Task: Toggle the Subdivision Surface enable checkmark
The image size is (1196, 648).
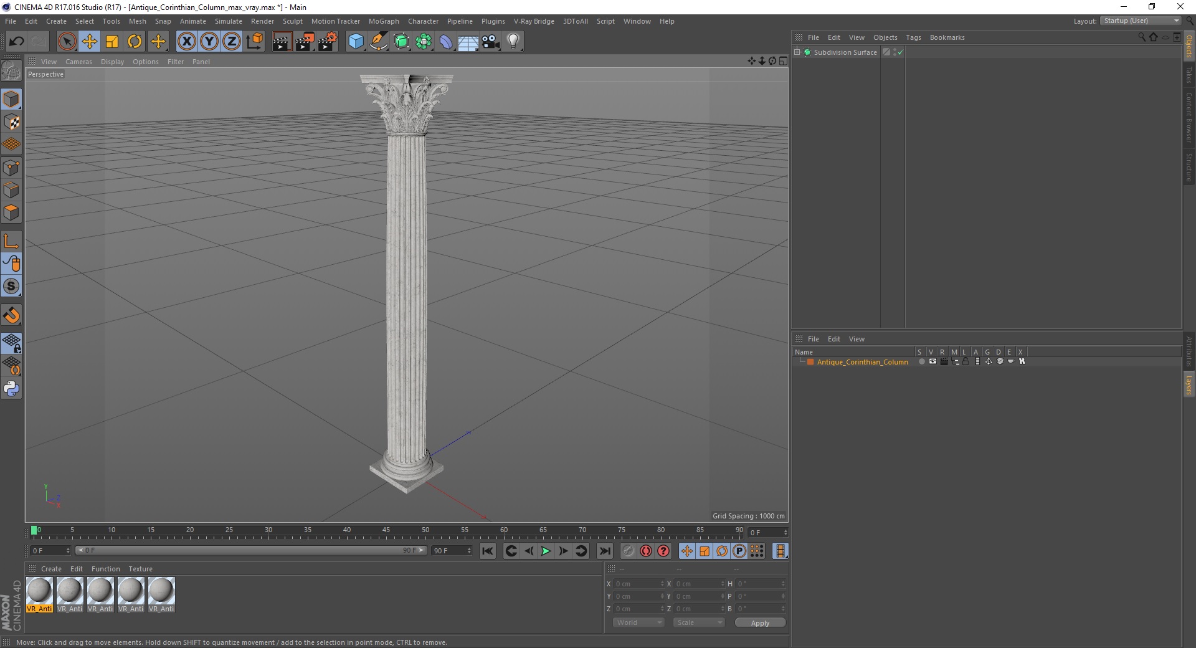Action: 900,52
